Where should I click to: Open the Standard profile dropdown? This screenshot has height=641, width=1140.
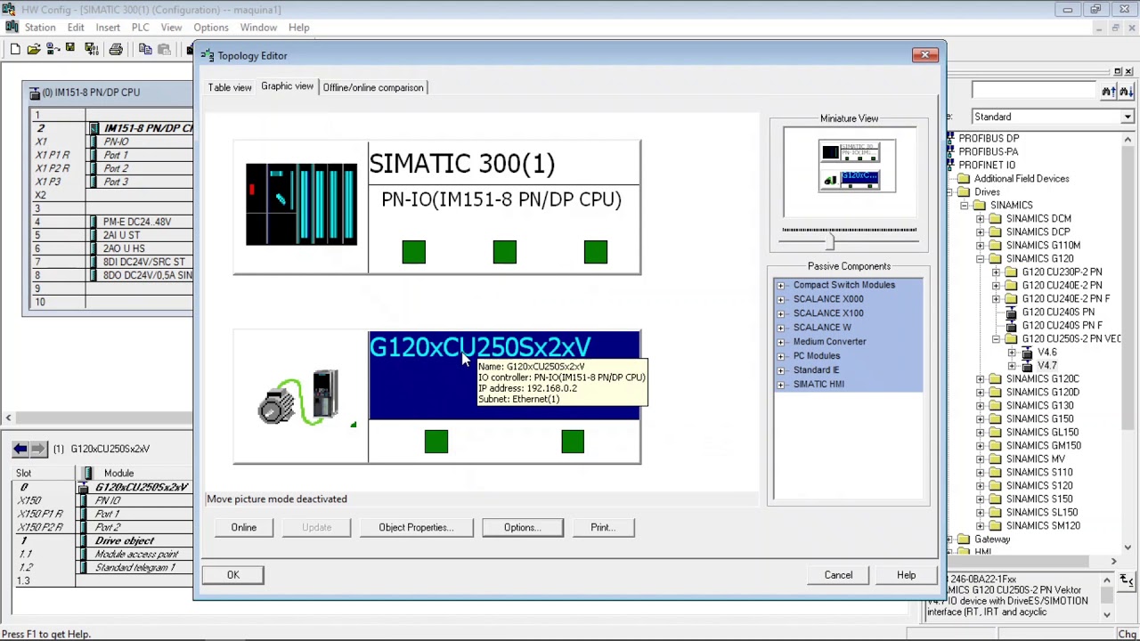click(x=1128, y=117)
